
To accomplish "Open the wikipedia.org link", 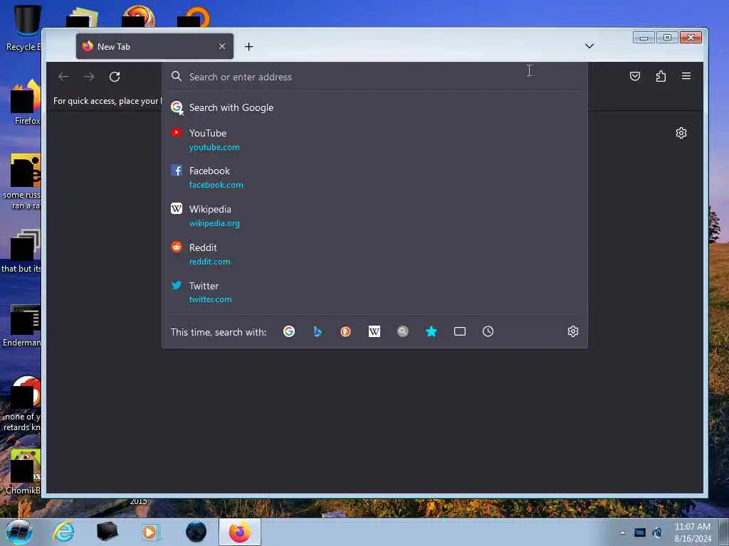I will pyautogui.click(x=214, y=223).
